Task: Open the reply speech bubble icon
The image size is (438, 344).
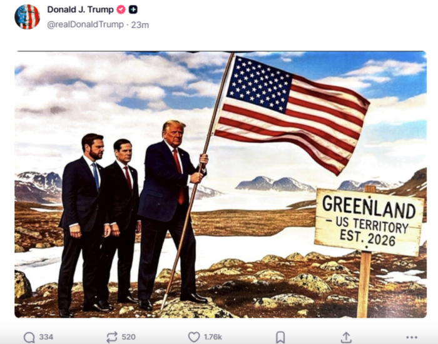Action: click(29, 337)
